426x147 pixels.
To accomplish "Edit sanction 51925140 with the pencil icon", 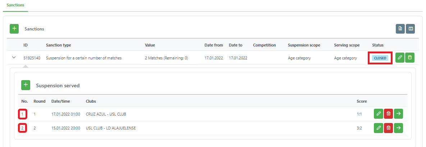I will coord(400,58).
